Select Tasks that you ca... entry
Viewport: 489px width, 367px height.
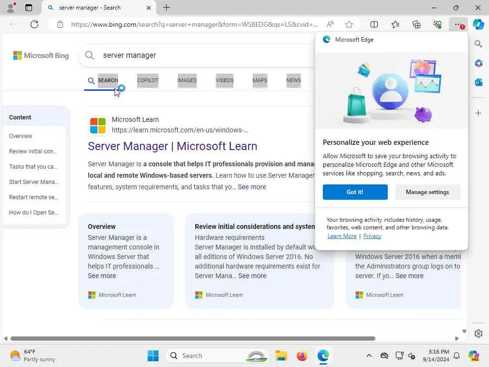pos(33,167)
